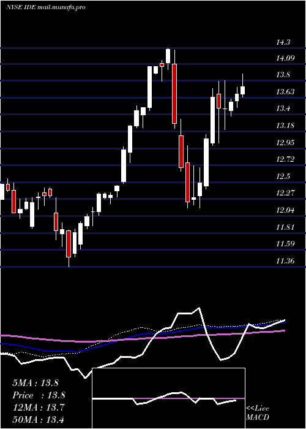
Task: Click the NYSE IDE mail.munafa.pro title text
Action: tap(46, 7)
